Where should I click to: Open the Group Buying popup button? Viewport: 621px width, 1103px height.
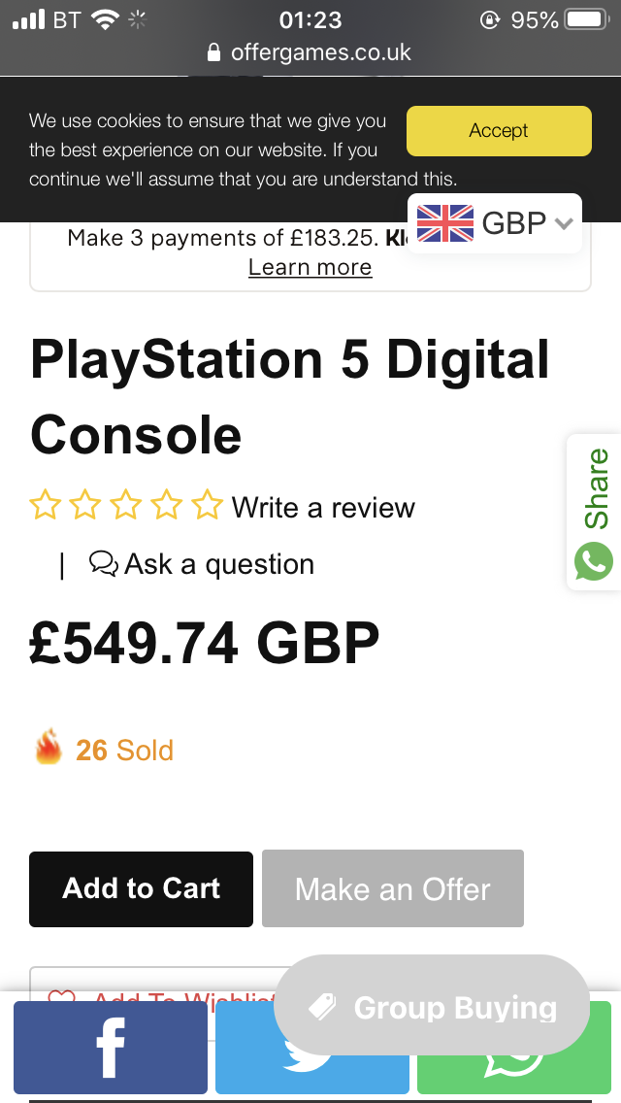[x=432, y=1008]
